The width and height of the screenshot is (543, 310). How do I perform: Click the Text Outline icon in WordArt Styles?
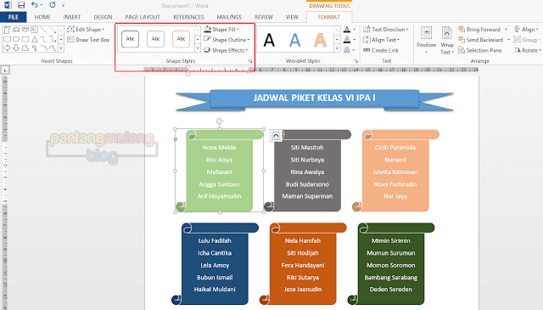coord(347,40)
